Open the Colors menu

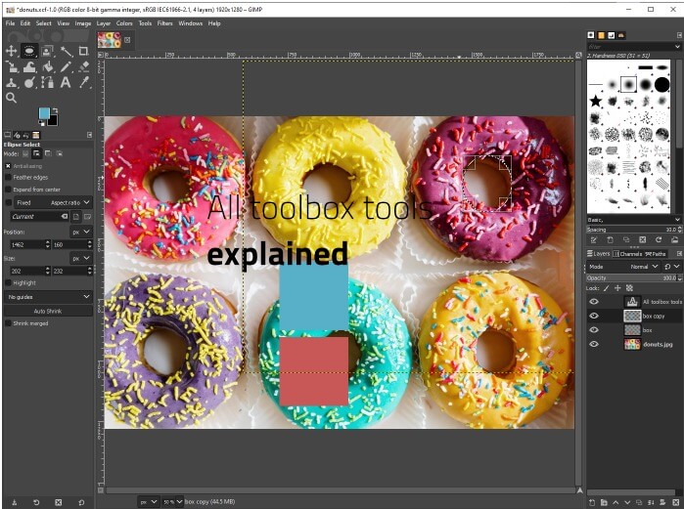pos(124,23)
